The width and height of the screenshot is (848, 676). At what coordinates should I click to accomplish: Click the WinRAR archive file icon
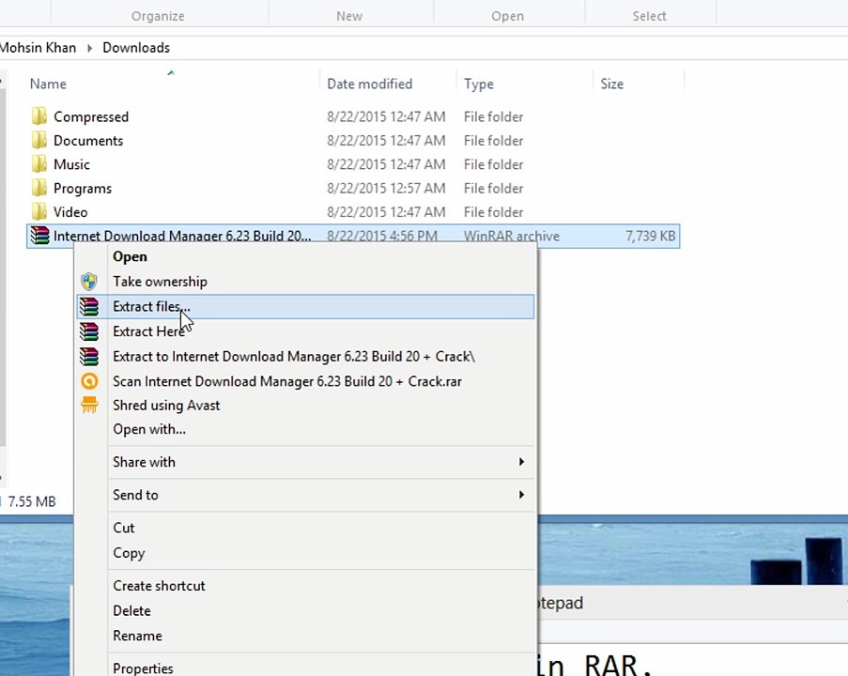pos(39,236)
